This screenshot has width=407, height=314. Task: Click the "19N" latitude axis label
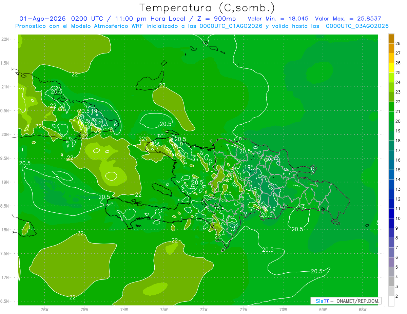5,182
